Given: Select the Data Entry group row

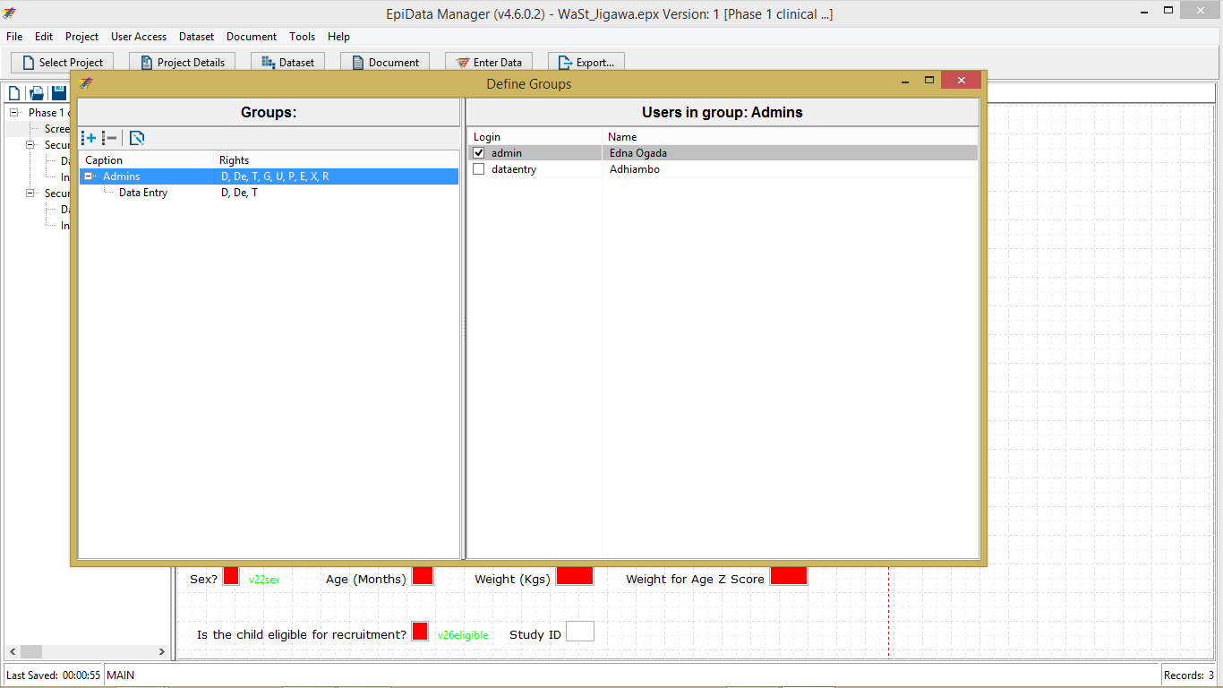Looking at the screenshot, I should pos(143,193).
